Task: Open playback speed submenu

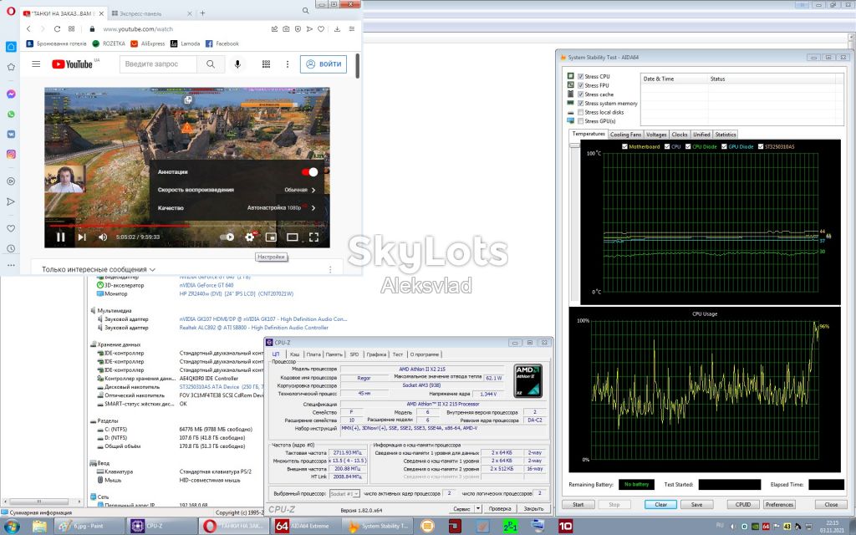Action: [237, 190]
